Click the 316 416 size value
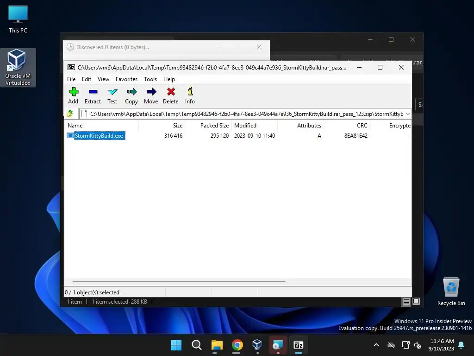Screen dimensions: 474x356 173,136
